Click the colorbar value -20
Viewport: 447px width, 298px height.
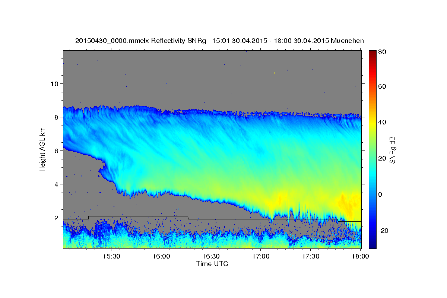tap(384, 231)
